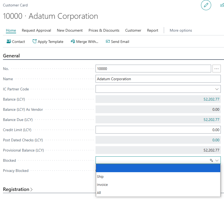Click the Apply Template icon

tap(35, 41)
